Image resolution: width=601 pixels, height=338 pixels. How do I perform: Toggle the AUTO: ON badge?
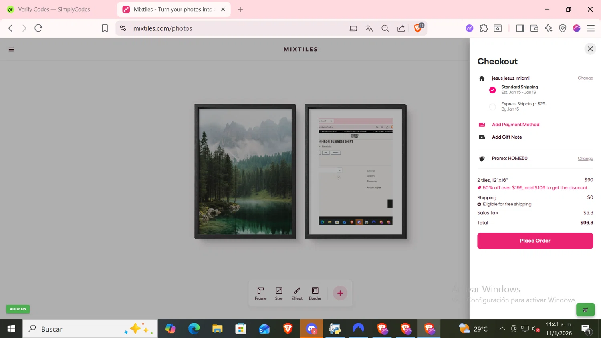click(x=18, y=309)
